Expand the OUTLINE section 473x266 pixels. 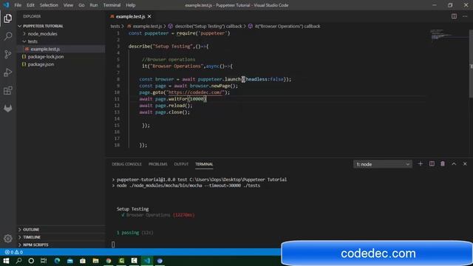pyautogui.click(x=31, y=230)
